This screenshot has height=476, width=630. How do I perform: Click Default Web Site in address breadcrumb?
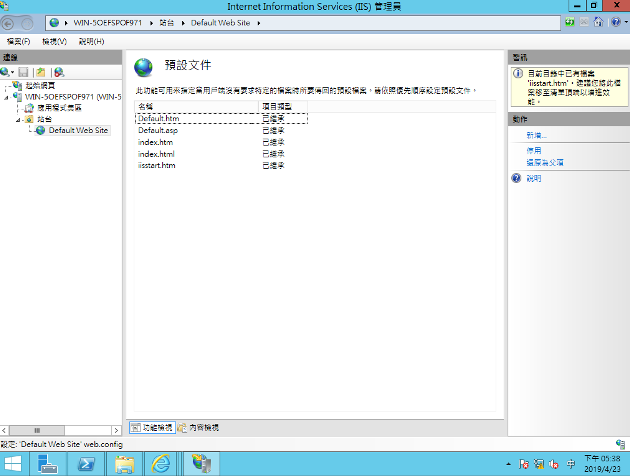220,23
